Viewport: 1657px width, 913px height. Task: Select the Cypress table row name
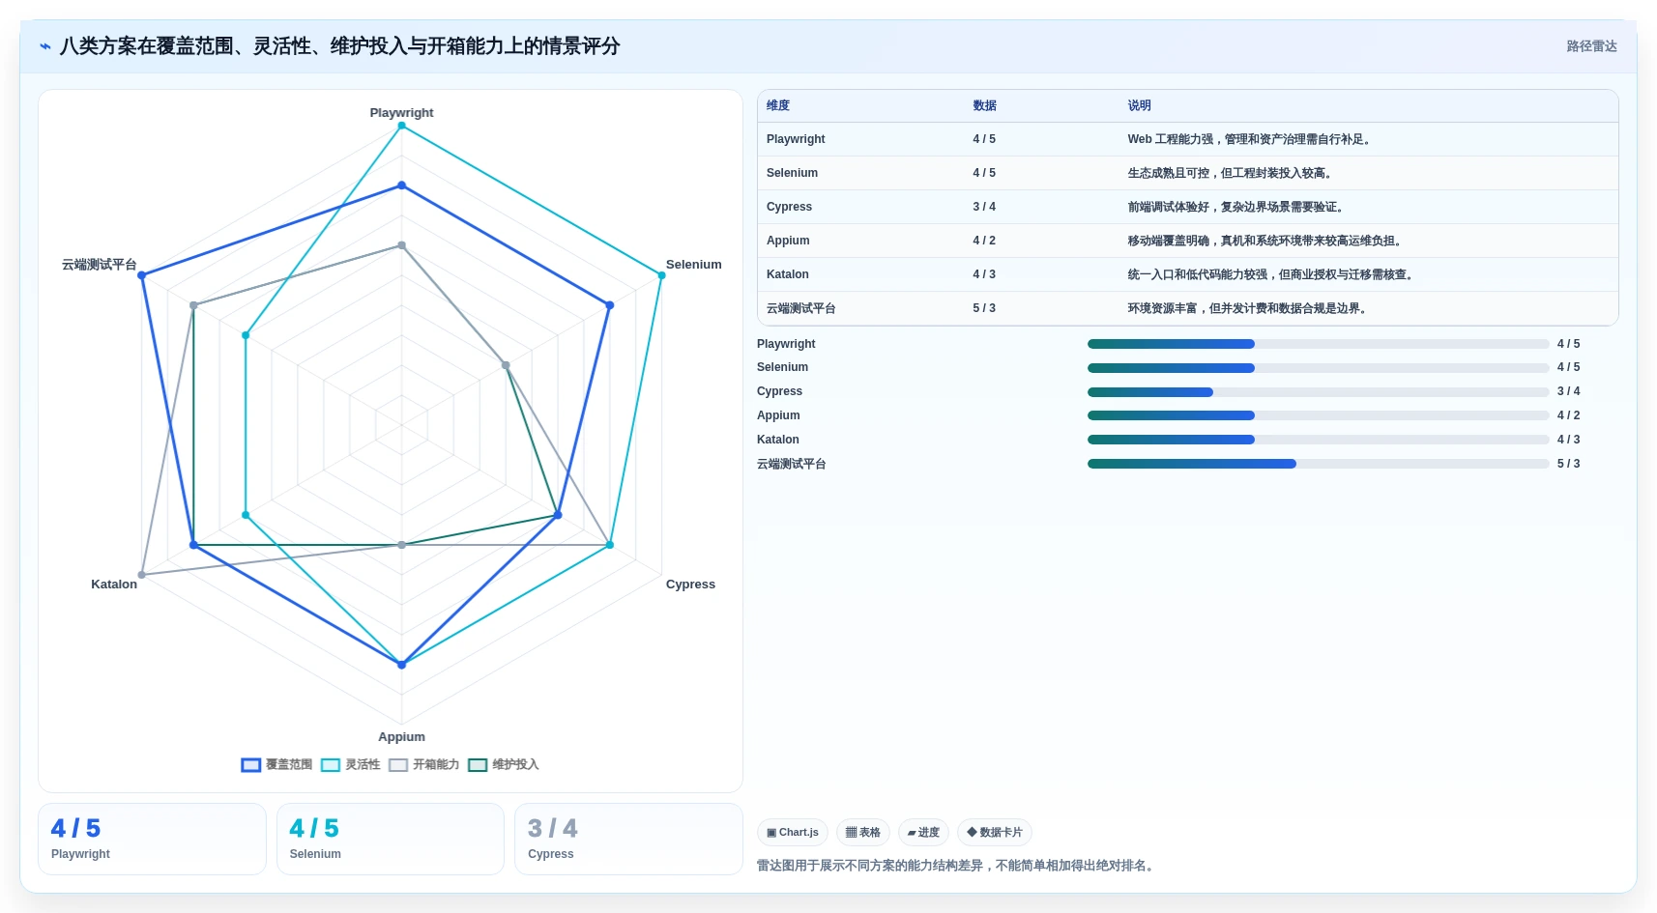(x=789, y=207)
